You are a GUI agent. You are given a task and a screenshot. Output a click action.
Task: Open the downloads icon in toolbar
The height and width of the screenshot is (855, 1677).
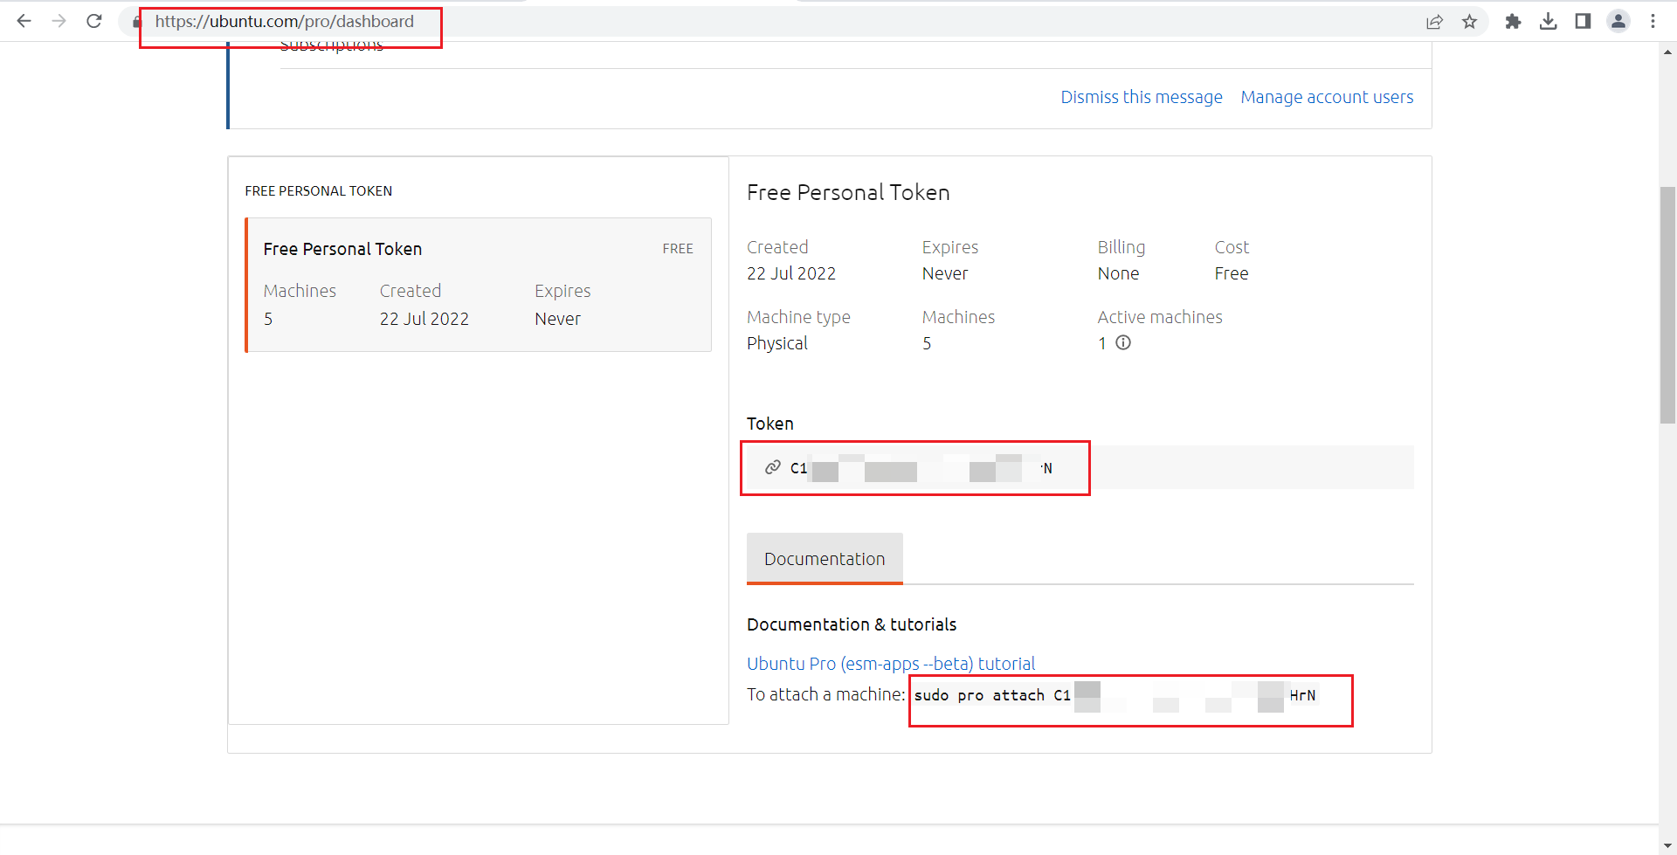[1549, 22]
